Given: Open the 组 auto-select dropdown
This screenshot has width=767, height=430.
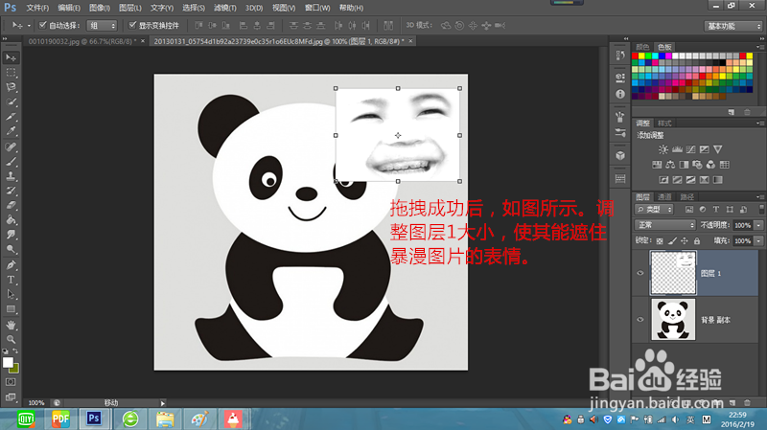Looking at the screenshot, I should pyautogui.click(x=102, y=26).
